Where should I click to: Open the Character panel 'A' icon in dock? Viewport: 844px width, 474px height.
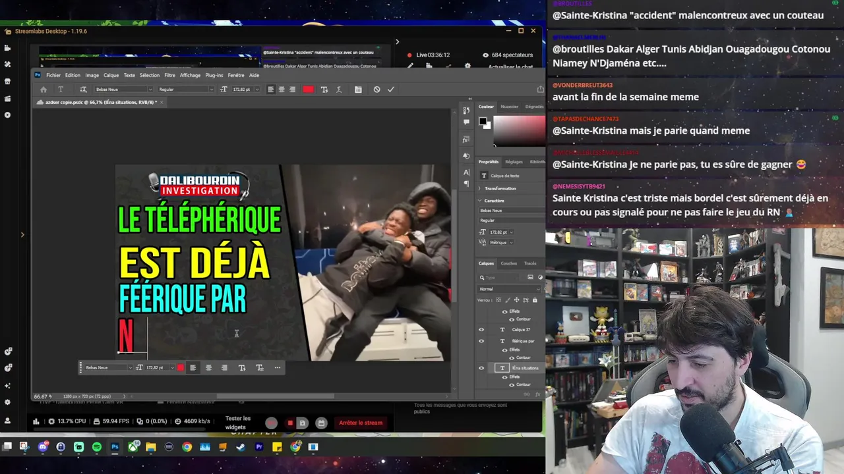click(466, 172)
